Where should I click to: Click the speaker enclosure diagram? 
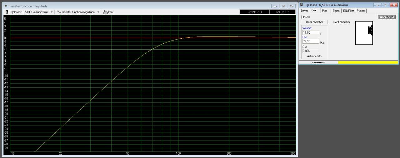(364, 33)
